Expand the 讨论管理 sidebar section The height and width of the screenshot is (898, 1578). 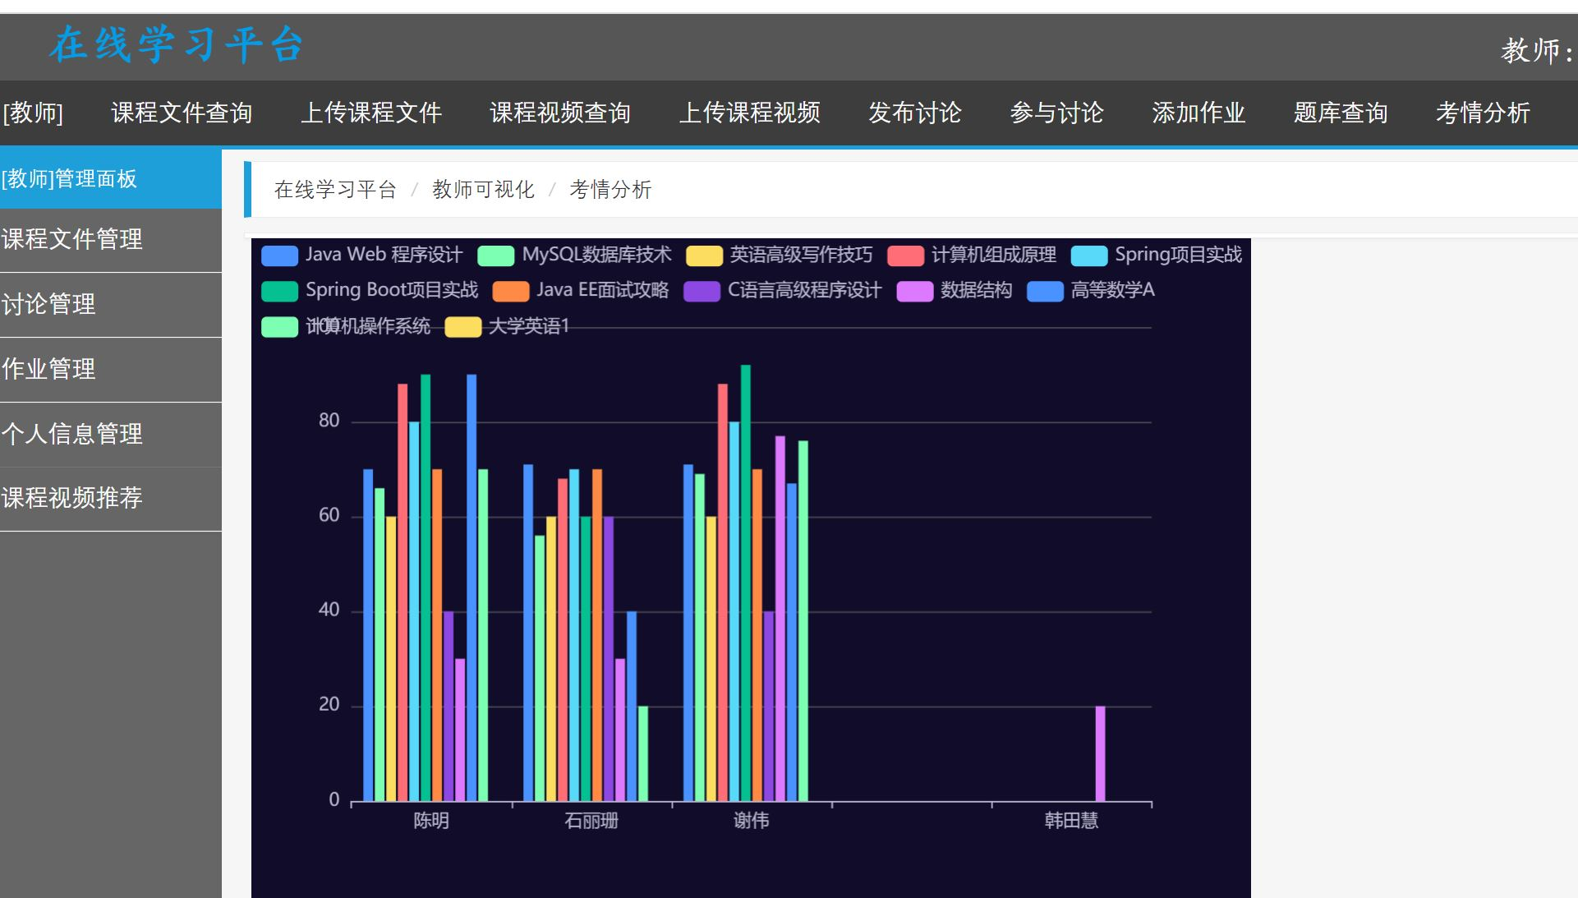(x=48, y=304)
